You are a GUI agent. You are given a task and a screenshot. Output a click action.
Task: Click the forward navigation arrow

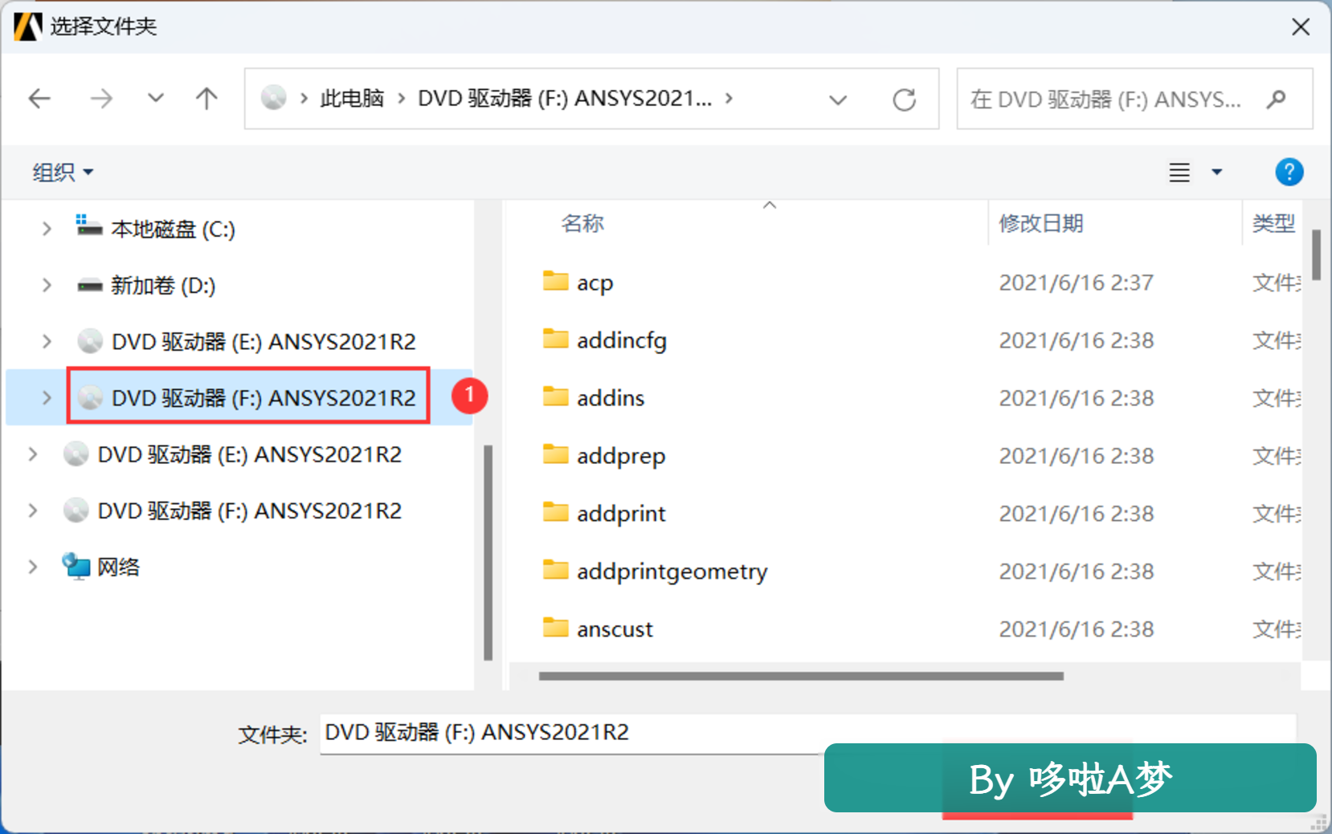coord(101,99)
